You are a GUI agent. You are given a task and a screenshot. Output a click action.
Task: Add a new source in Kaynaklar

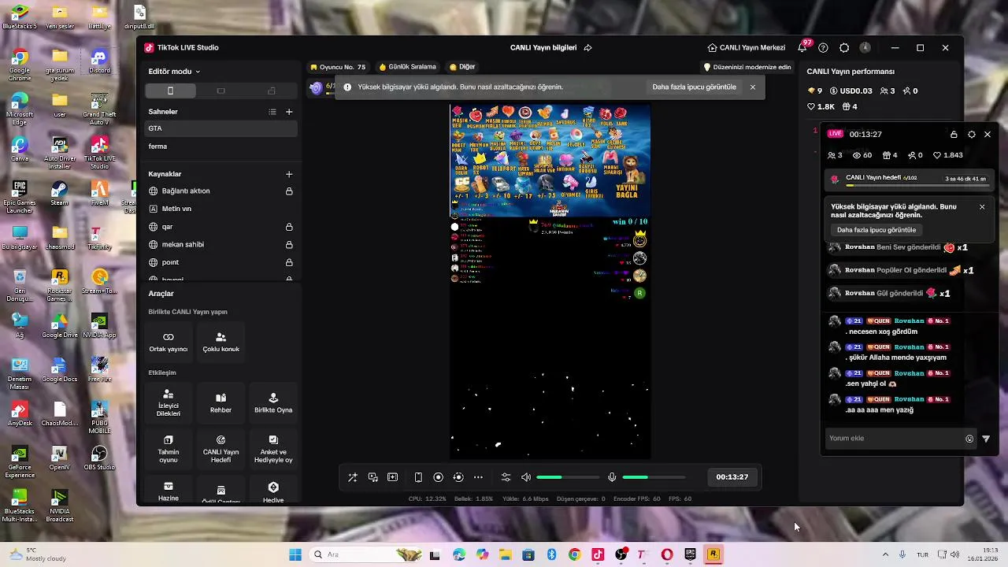click(289, 174)
